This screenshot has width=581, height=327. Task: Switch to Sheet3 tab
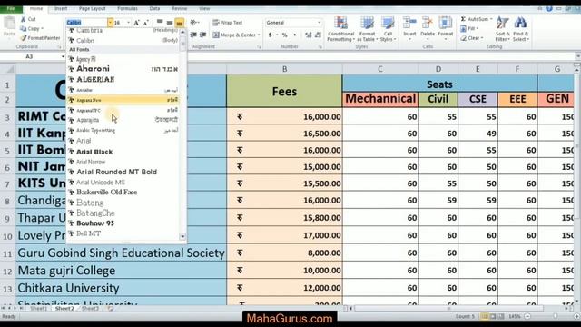[90, 309]
